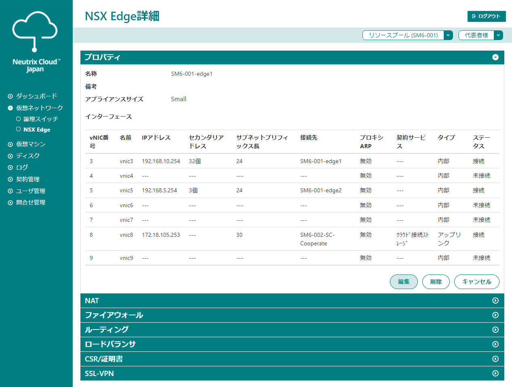Click the ログアウト button
This screenshot has width=512, height=387.
pyautogui.click(x=487, y=16)
